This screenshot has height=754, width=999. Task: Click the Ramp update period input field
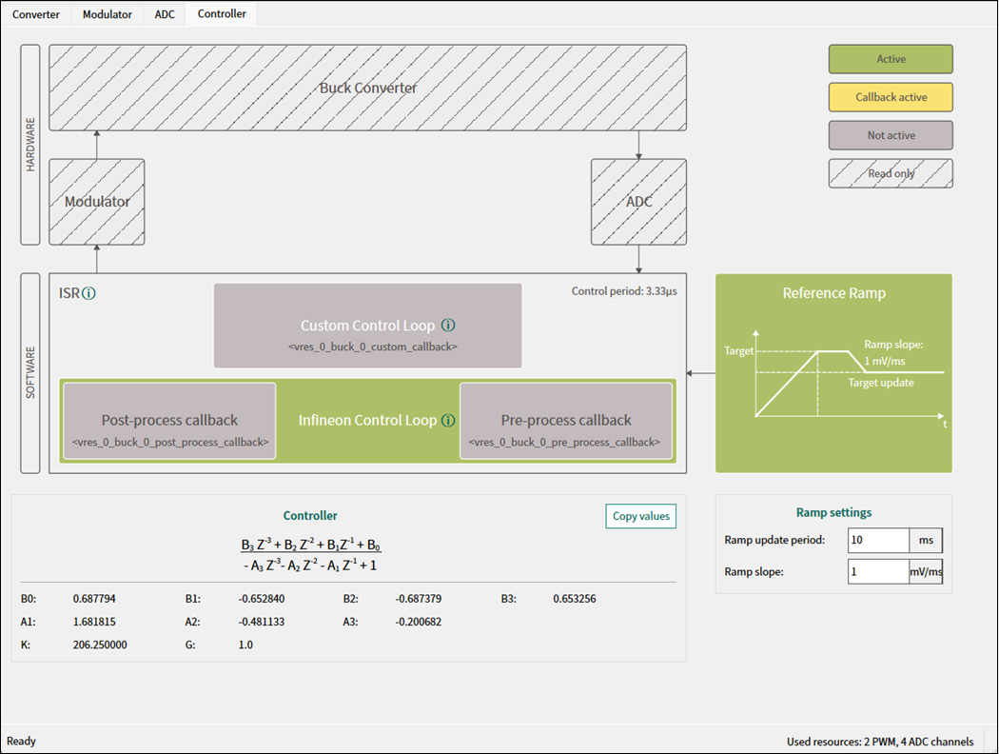[878, 541]
